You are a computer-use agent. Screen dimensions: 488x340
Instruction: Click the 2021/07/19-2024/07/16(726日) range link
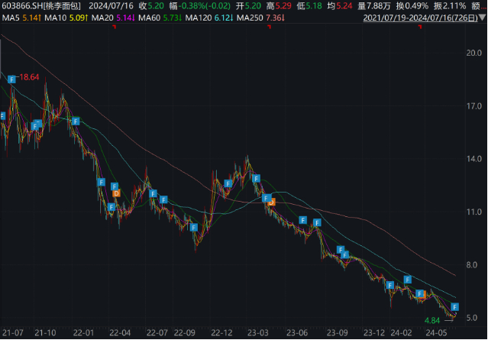pos(420,18)
